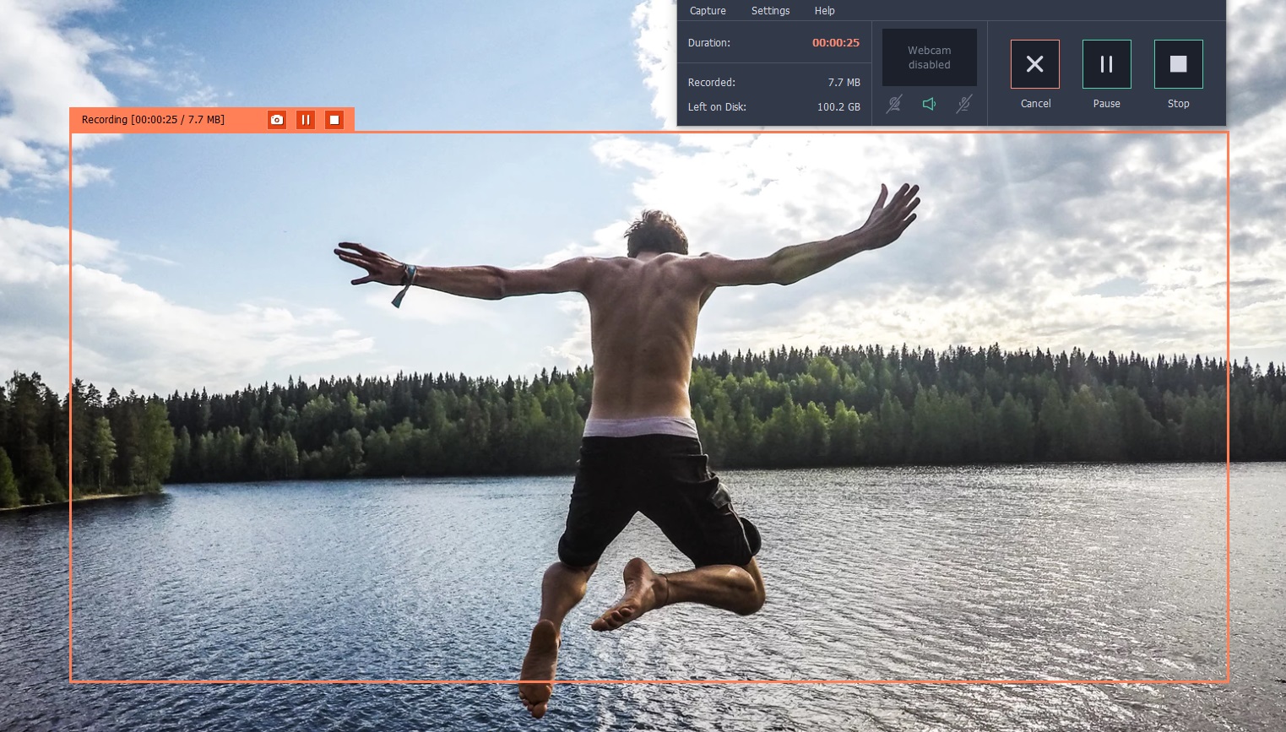Mute the green system speaker icon
1286x732 pixels.
coord(929,104)
